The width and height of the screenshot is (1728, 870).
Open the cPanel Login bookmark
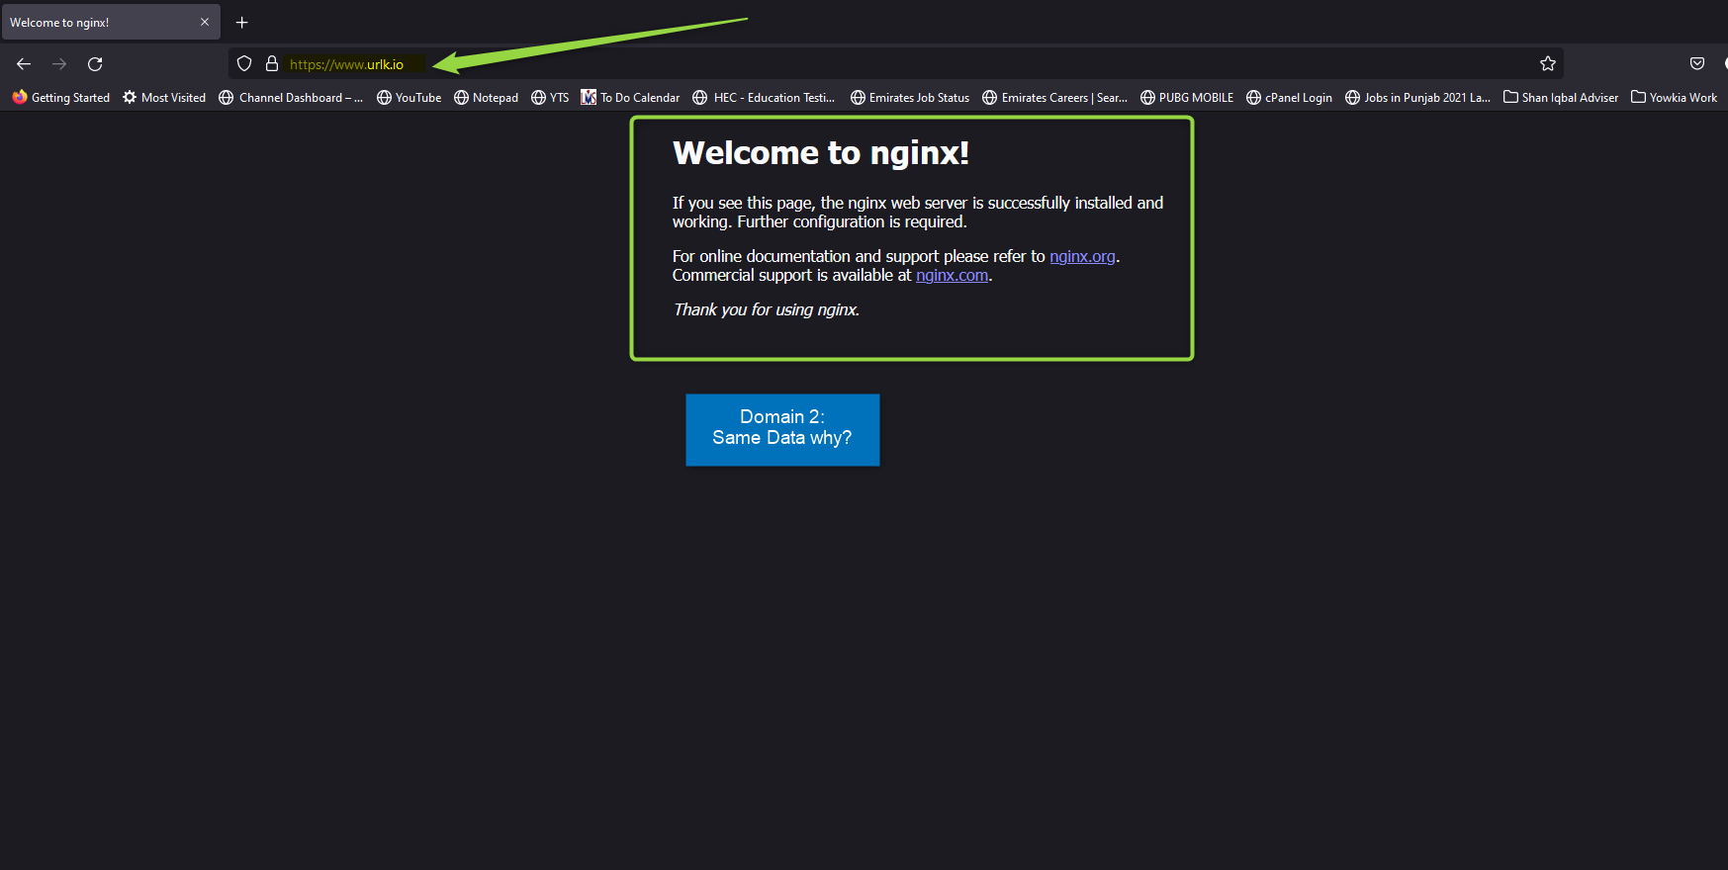tap(1289, 98)
